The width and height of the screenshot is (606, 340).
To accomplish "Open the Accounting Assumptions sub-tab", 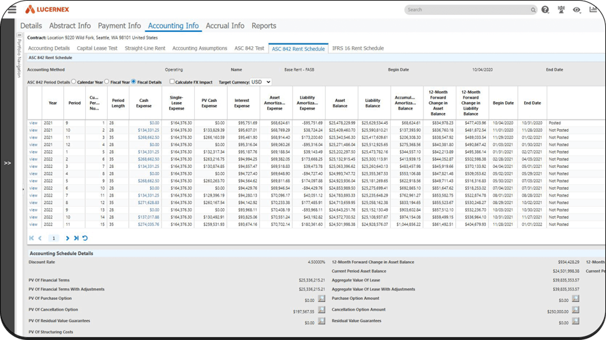I will [x=200, y=48].
